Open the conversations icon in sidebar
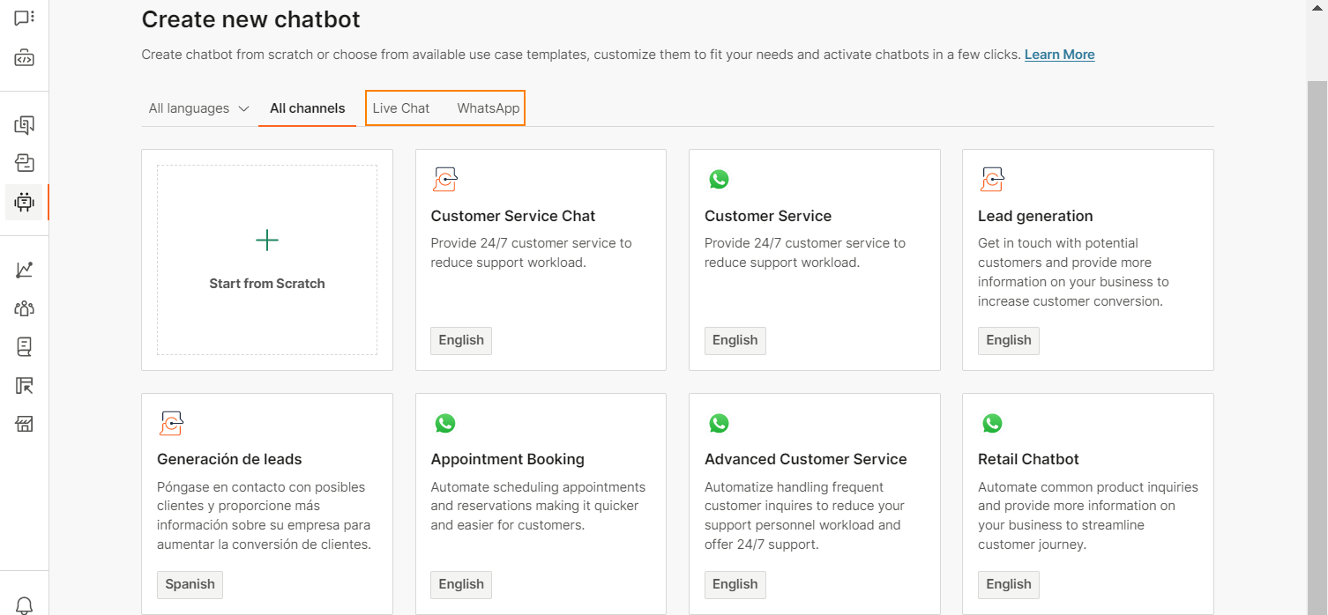Screen dimensions: 1328x615 coord(24,18)
